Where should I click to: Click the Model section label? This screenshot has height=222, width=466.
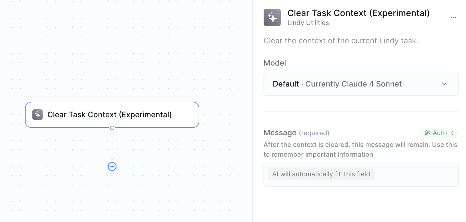275,63
